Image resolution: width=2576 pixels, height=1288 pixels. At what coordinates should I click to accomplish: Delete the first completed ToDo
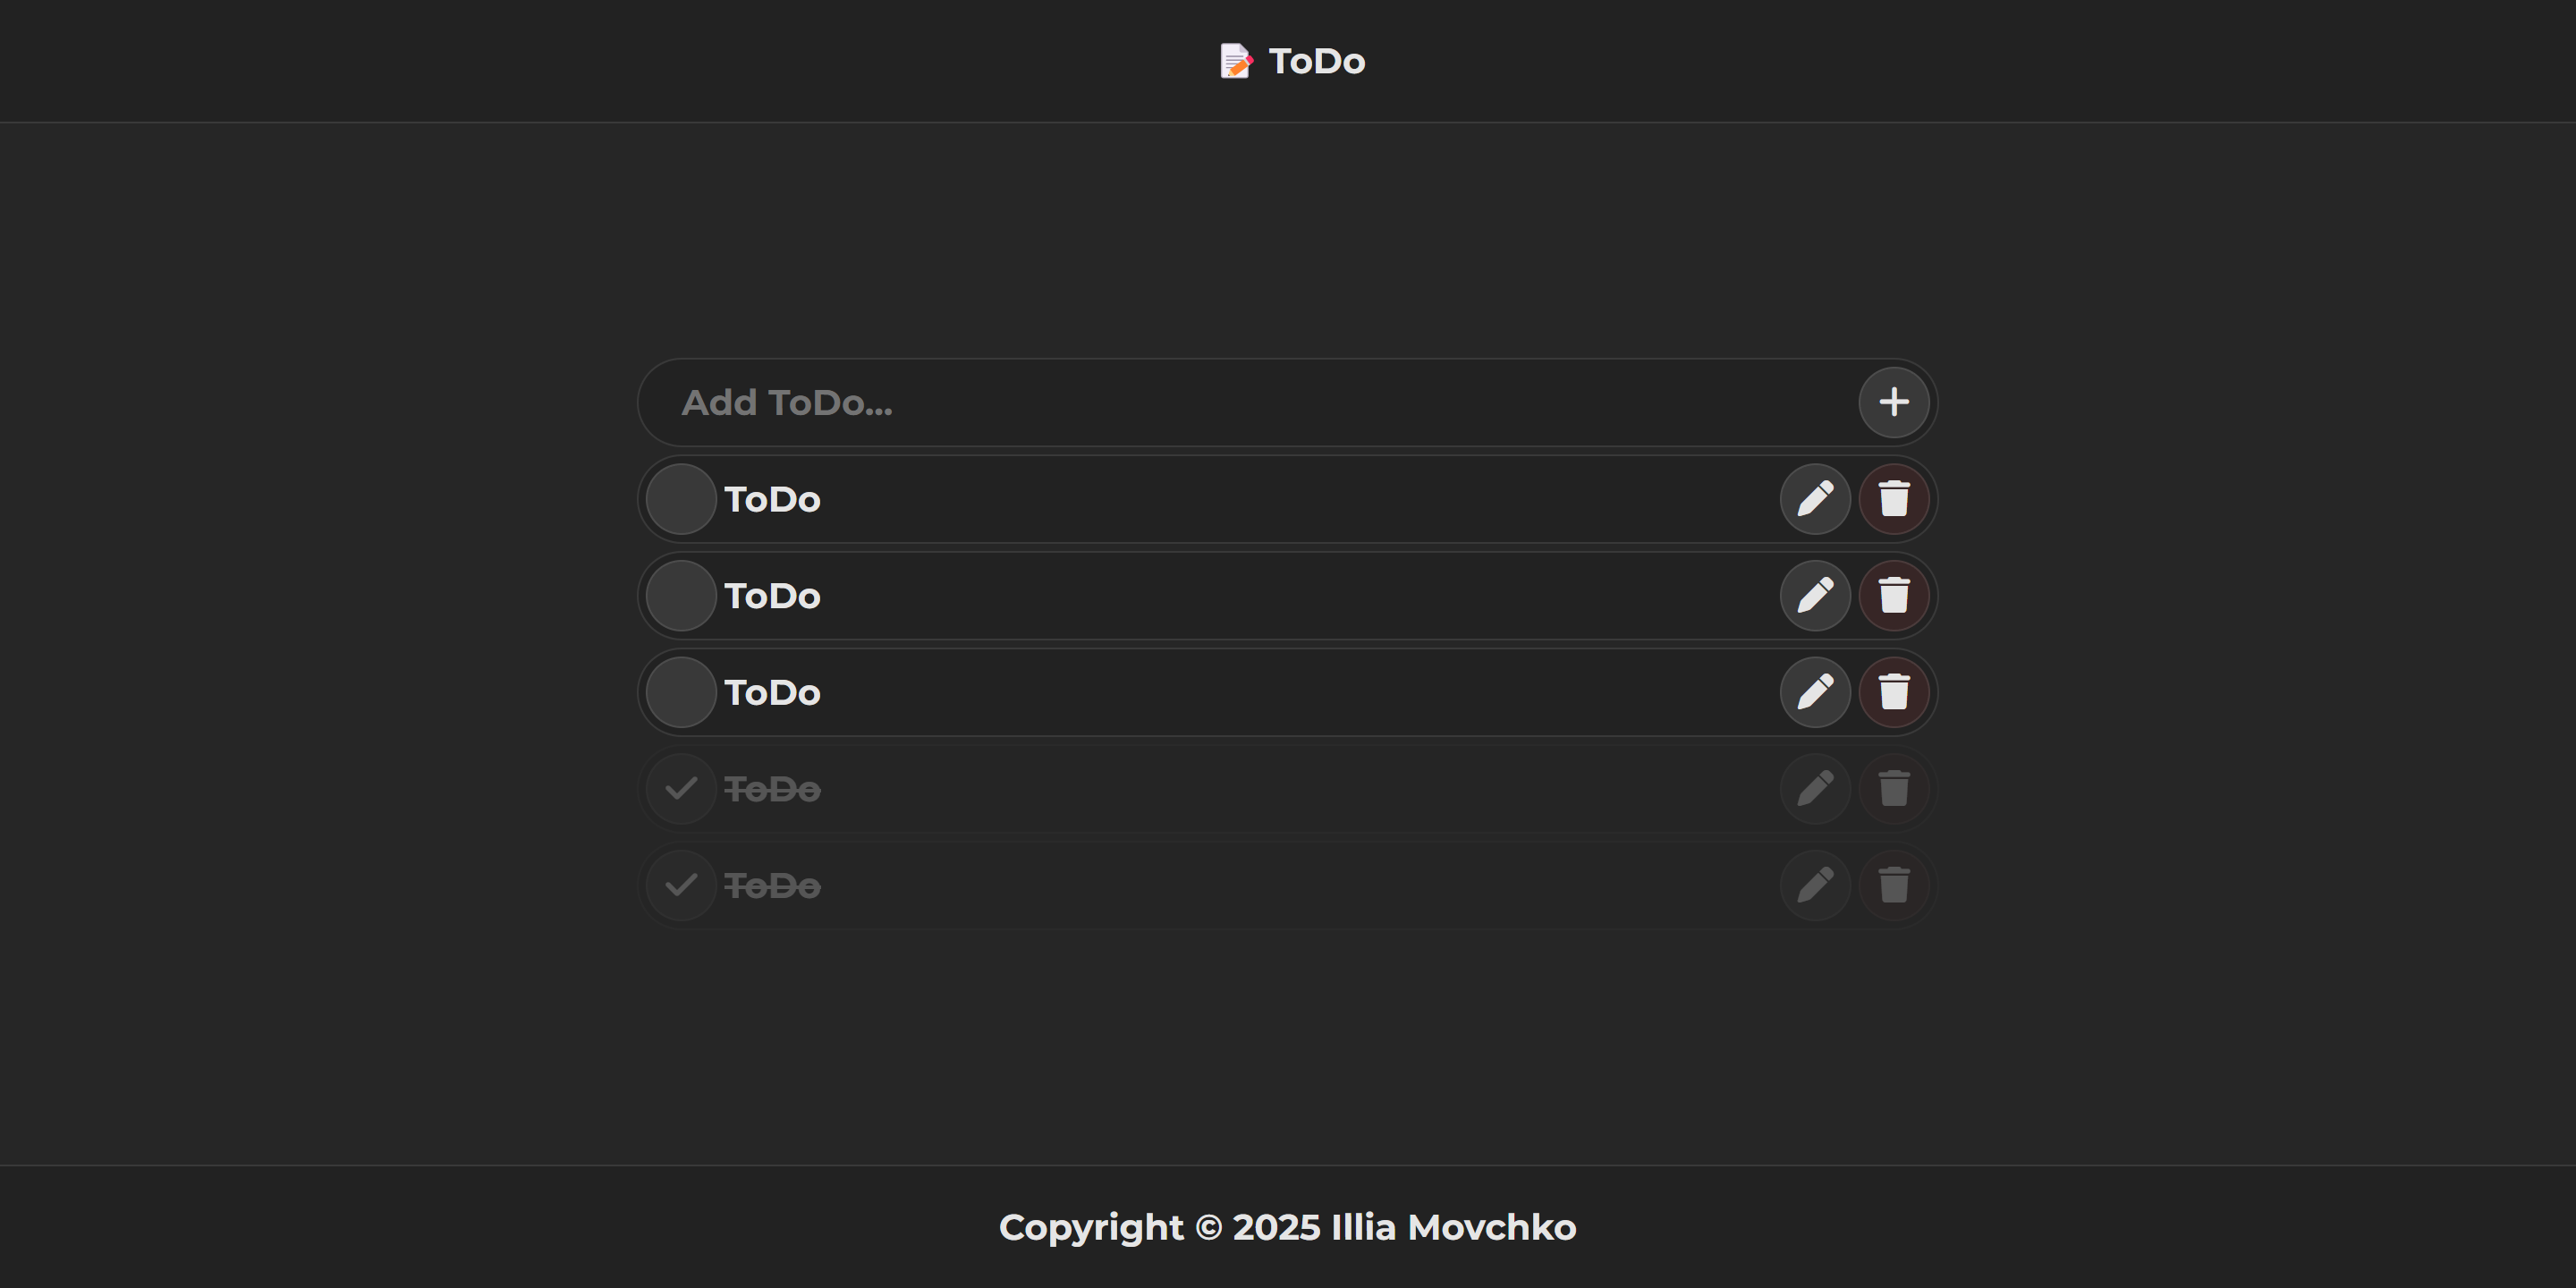[x=1894, y=788]
